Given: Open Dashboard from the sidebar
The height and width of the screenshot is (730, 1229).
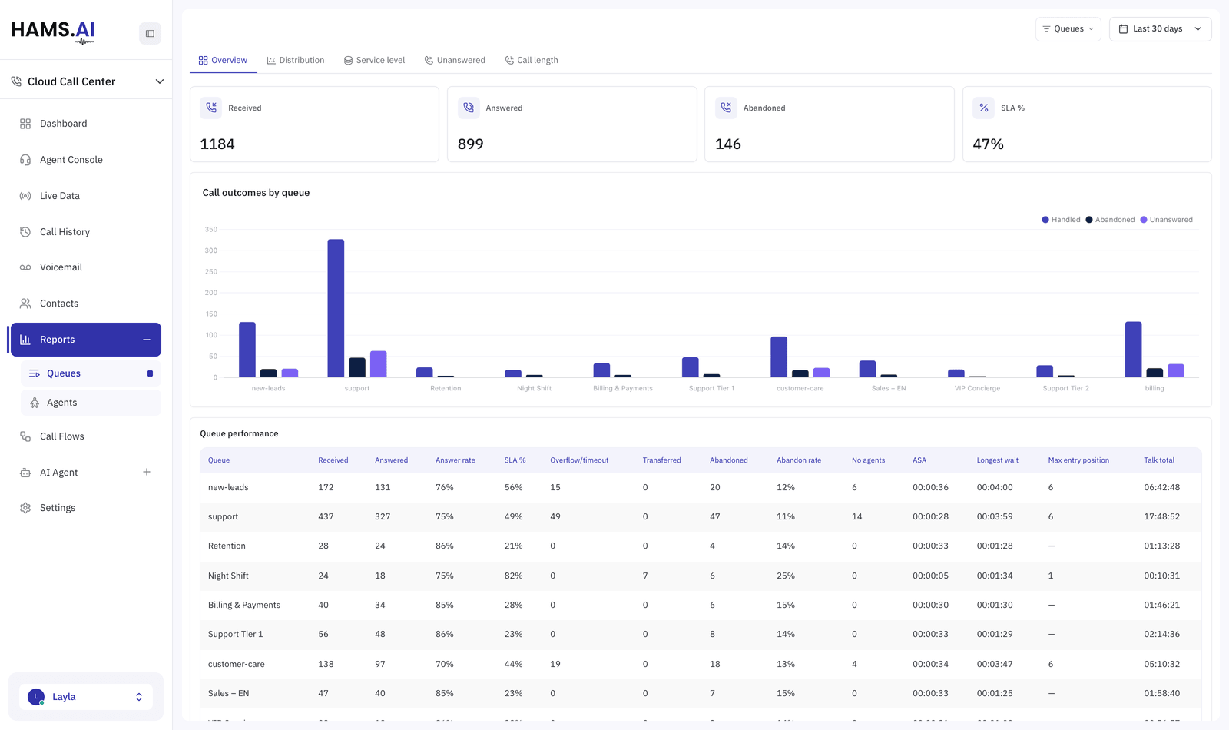Looking at the screenshot, I should [x=86, y=124].
